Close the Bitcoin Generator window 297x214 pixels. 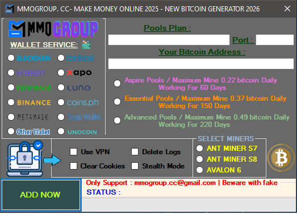point(287,9)
